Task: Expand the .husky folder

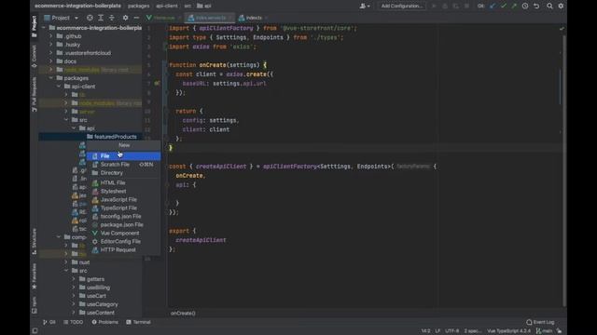Action: (51, 45)
